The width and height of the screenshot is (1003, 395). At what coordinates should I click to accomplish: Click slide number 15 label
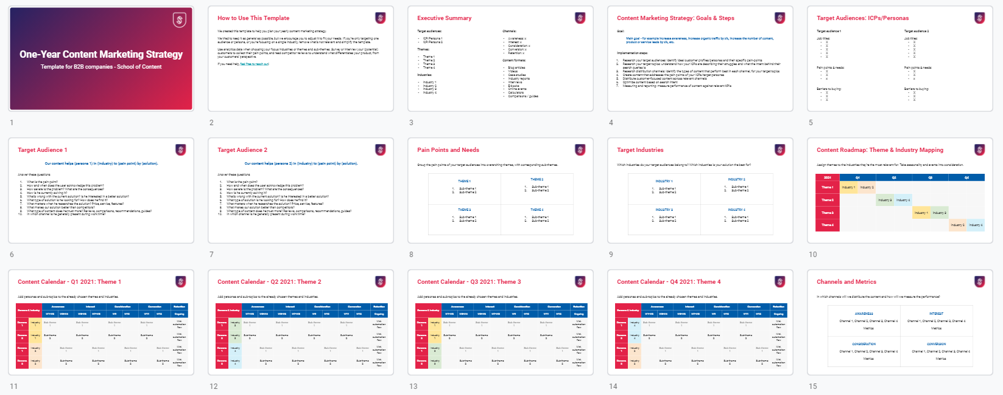click(813, 386)
